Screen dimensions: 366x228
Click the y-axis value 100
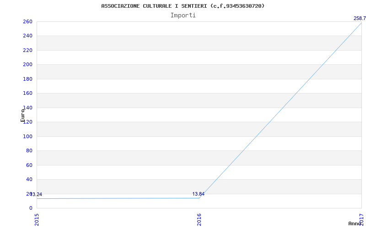click(x=27, y=136)
